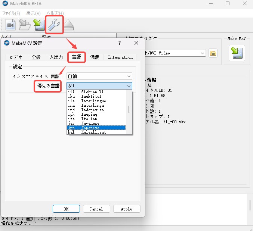Click OK in the settings dialog
The image size is (253, 231).
click(x=66, y=209)
